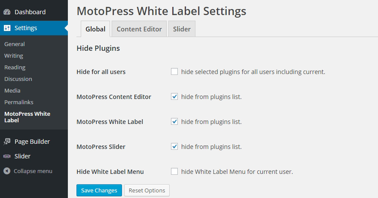Switch to the Content Editor tab
Screen dimensions: 378x198
139,29
